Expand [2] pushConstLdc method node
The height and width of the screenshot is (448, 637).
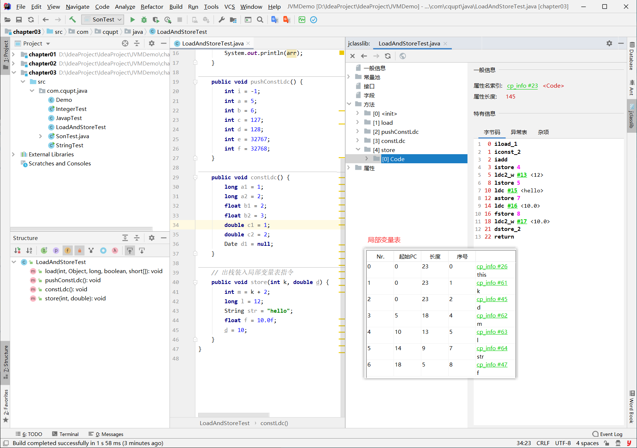coord(357,132)
